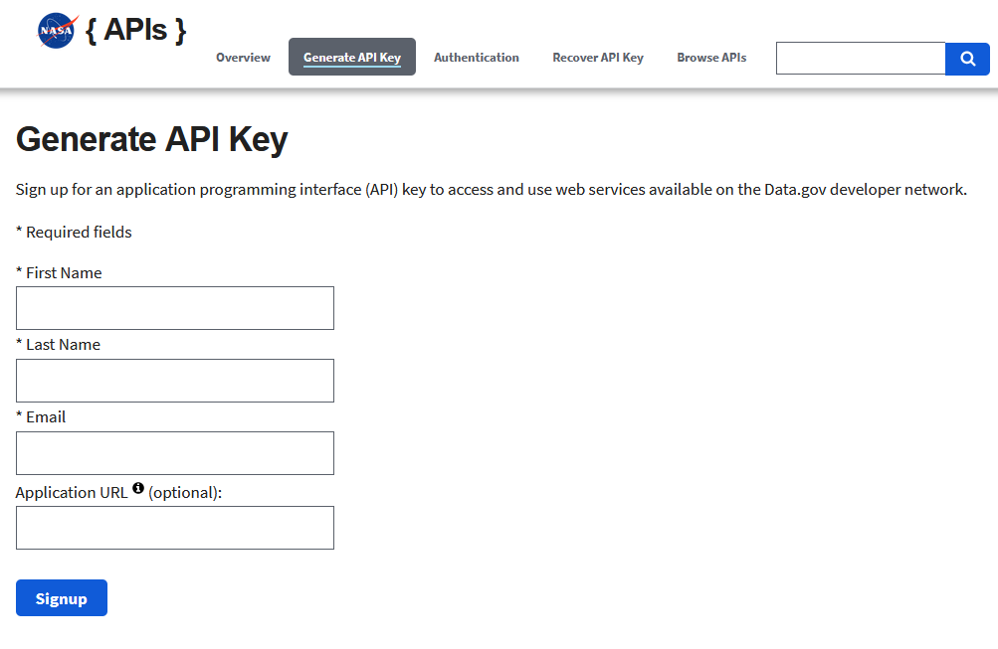Click the info icon beside Application URL
Viewport: 998px width, 649px height.
click(137, 487)
